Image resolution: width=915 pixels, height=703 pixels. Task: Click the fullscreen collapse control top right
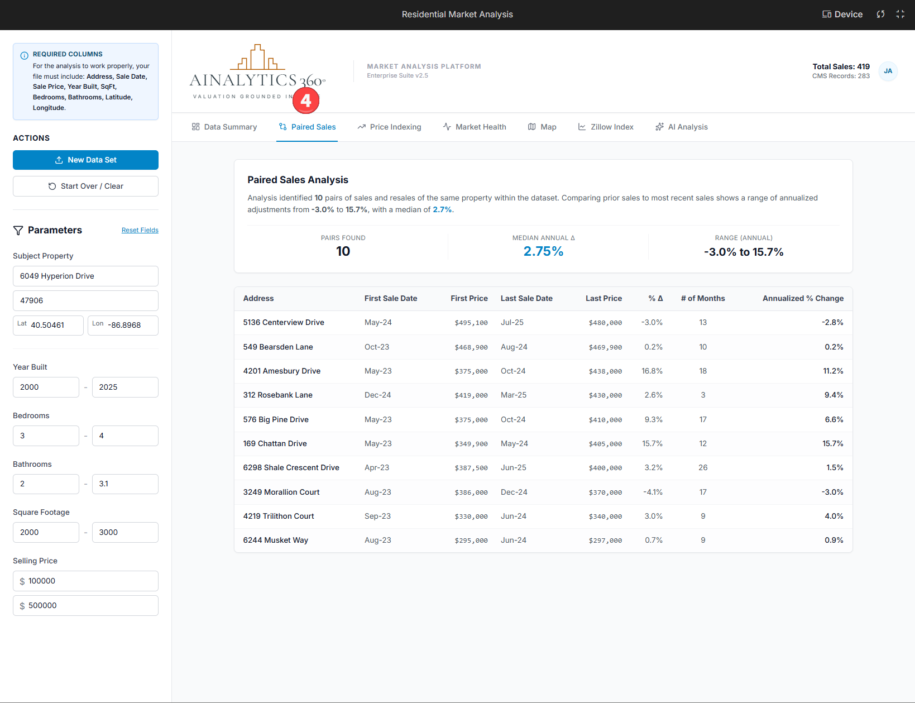click(x=900, y=14)
